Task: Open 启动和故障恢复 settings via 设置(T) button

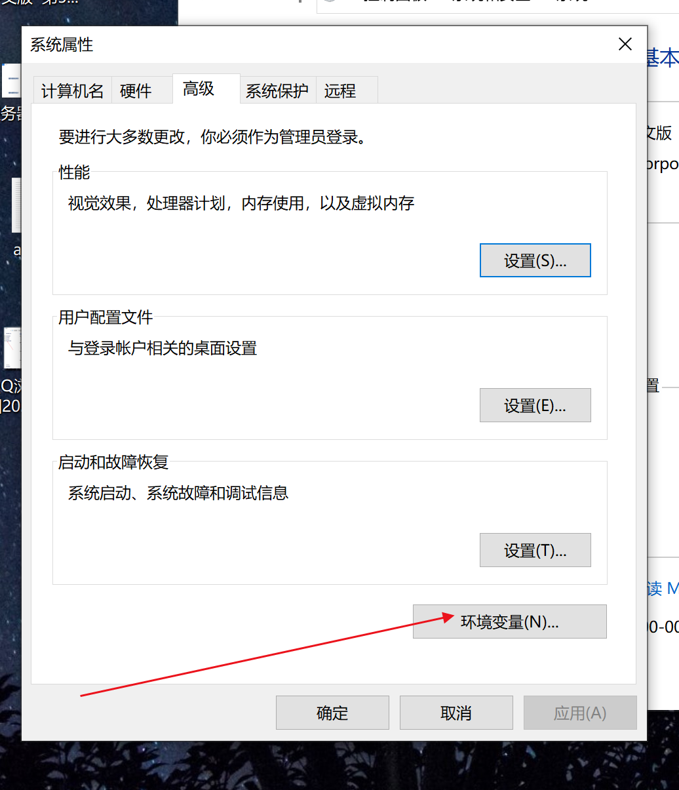Action: pos(535,550)
